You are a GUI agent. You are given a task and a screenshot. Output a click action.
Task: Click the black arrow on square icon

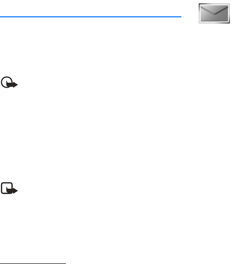click(x=12, y=191)
